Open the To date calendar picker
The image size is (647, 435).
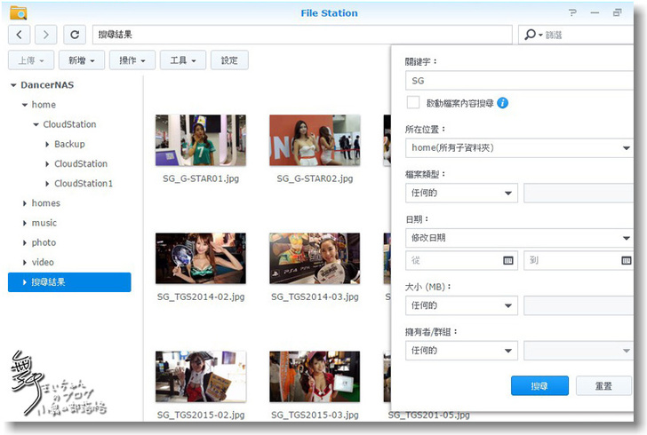tap(627, 261)
